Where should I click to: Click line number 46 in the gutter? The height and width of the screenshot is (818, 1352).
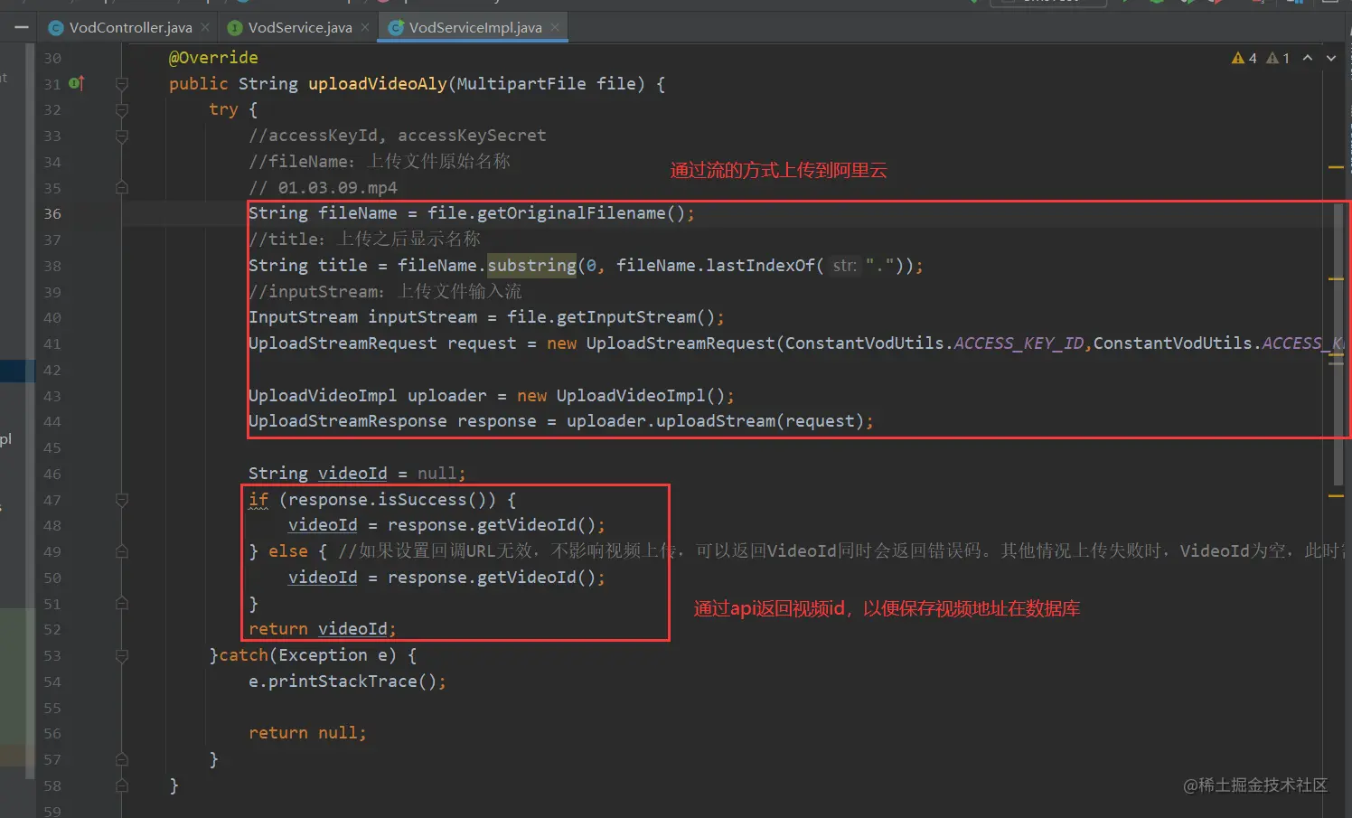[52, 475]
